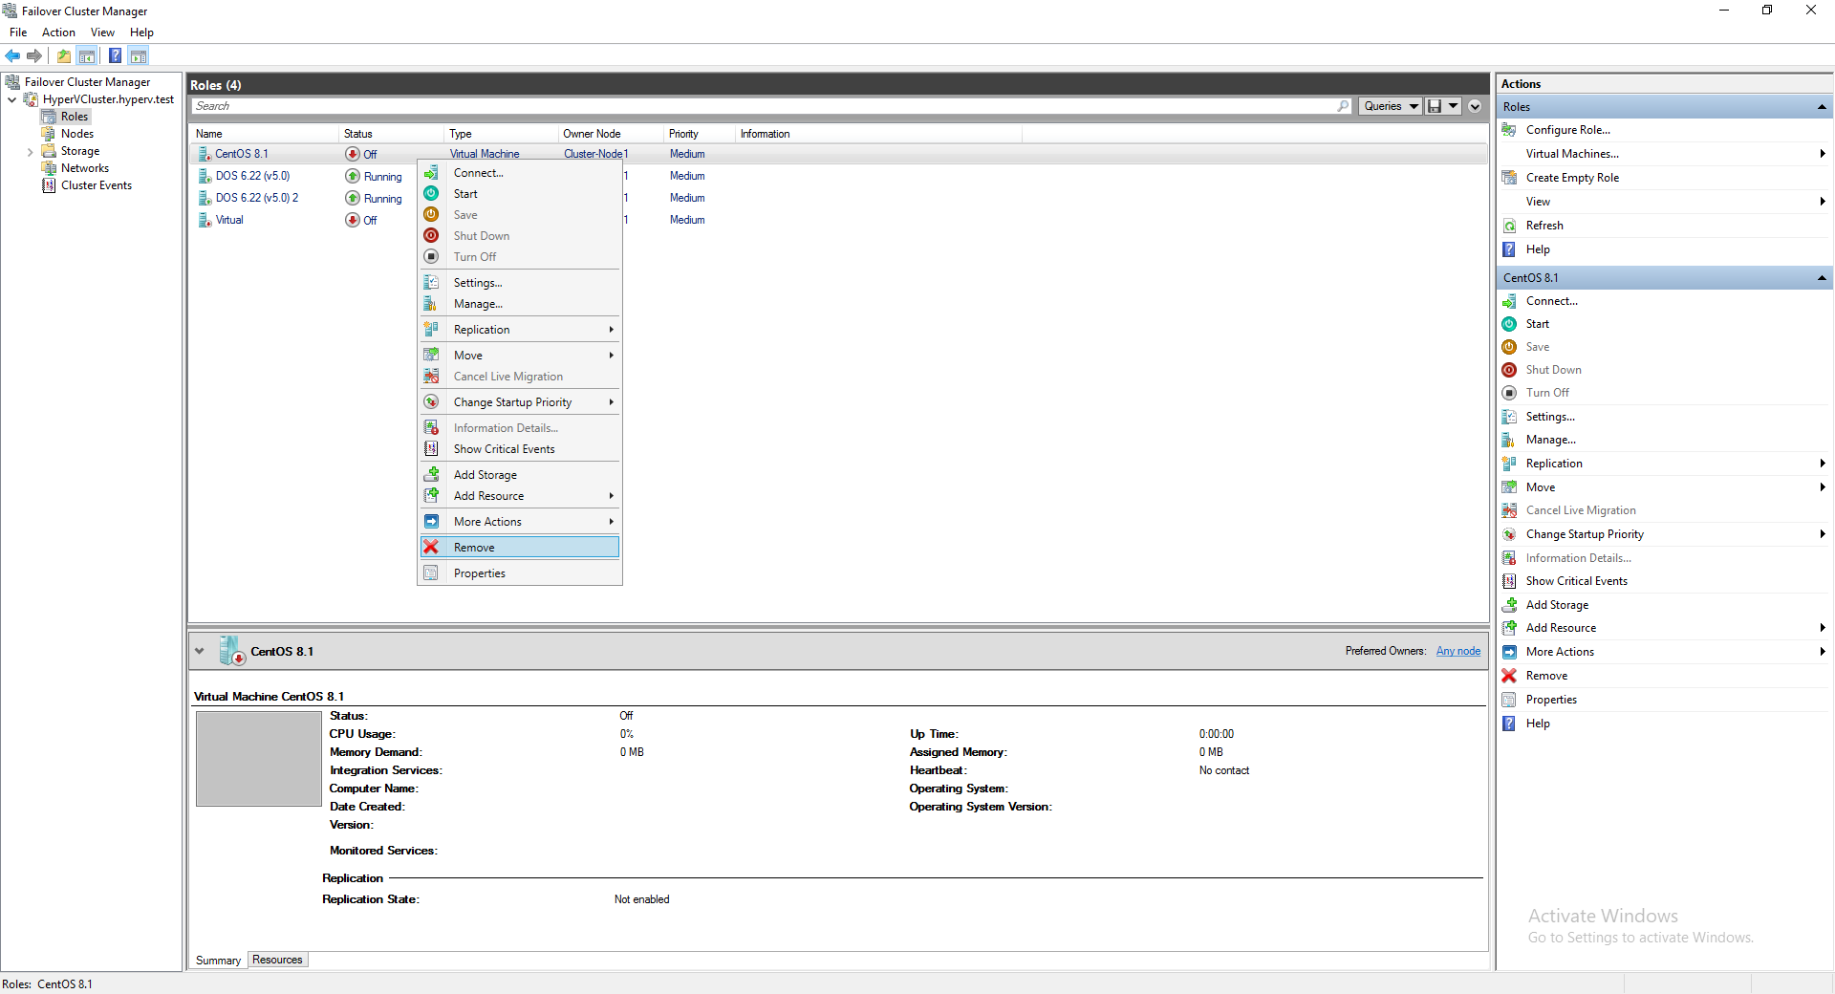Click Properties icon in Actions pane
This screenshot has width=1835, height=994.
tap(1509, 700)
